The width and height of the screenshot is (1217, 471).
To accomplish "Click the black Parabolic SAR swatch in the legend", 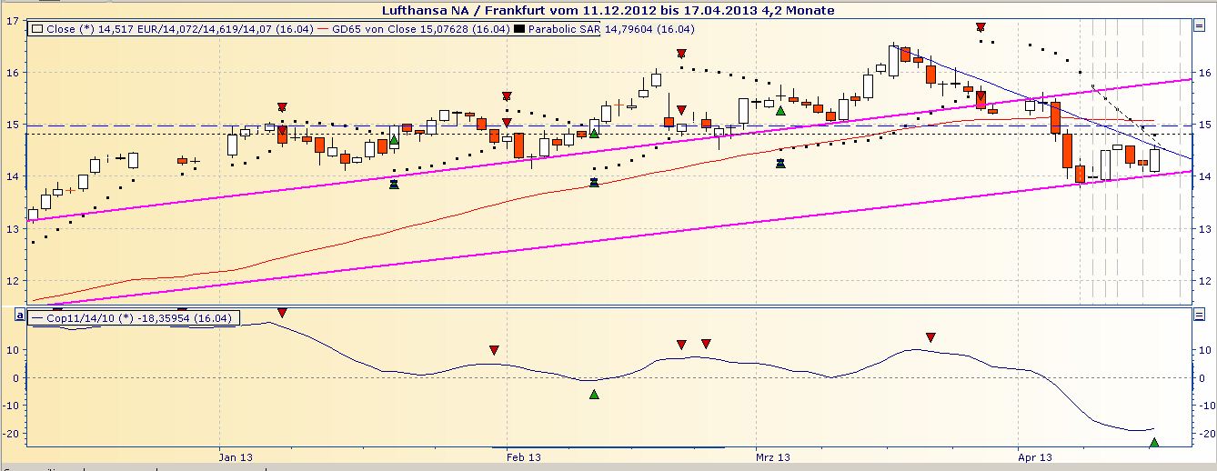I will coord(519,29).
